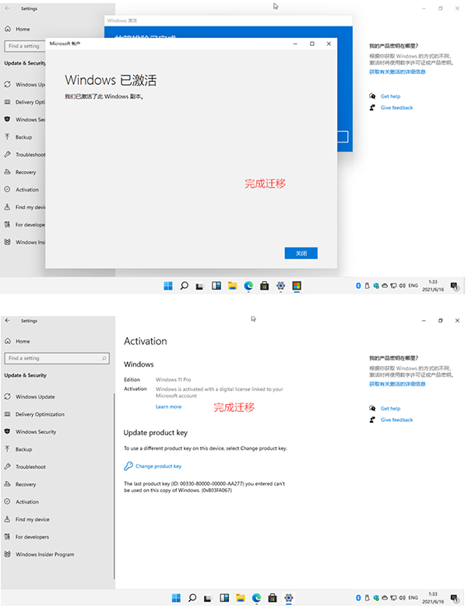Open File Explorer in taskbar under Activation page
The image size is (468, 608).
(241, 598)
